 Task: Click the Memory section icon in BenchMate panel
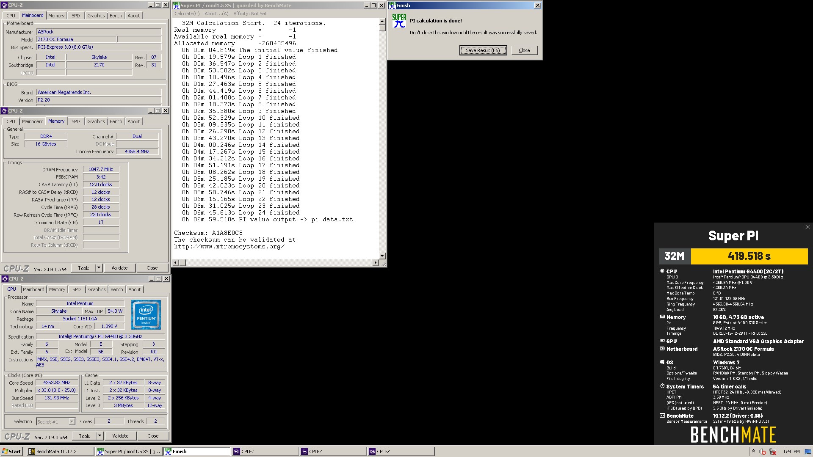tap(662, 317)
